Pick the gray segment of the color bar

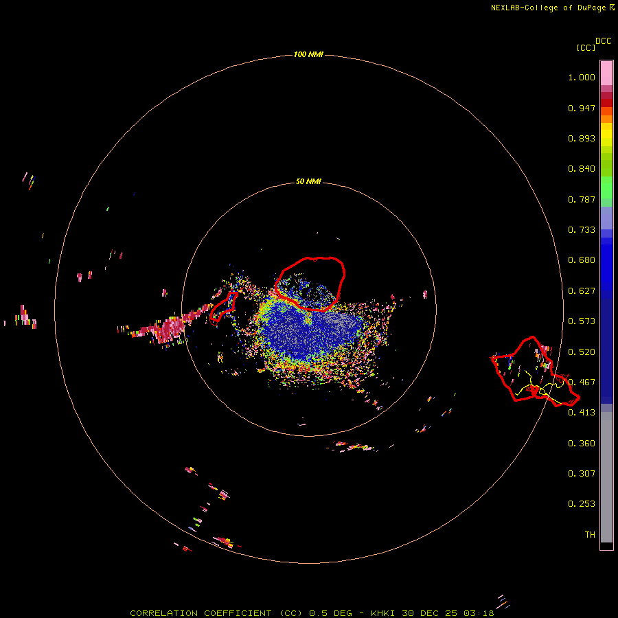pyautogui.click(x=606, y=477)
